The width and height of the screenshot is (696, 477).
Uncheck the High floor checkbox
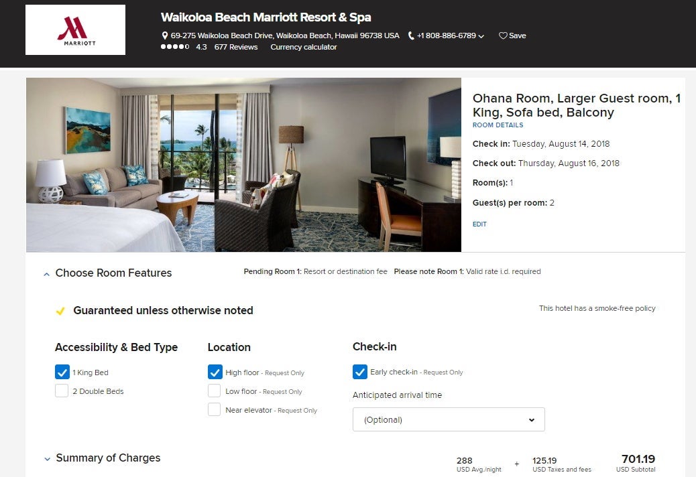(215, 372)
